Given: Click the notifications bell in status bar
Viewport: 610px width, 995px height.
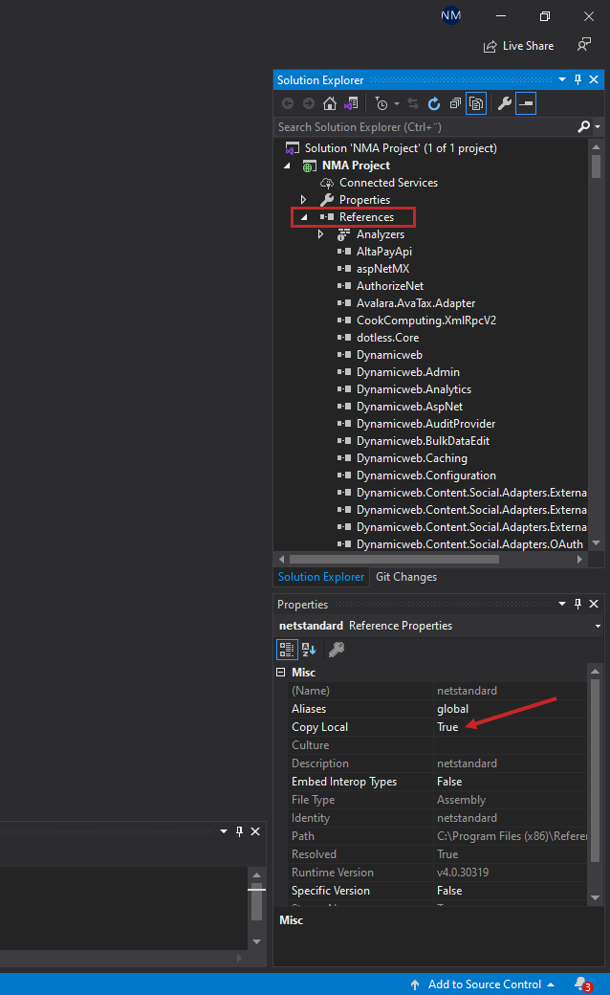Looking at the screenshot, I should point(580,984).
